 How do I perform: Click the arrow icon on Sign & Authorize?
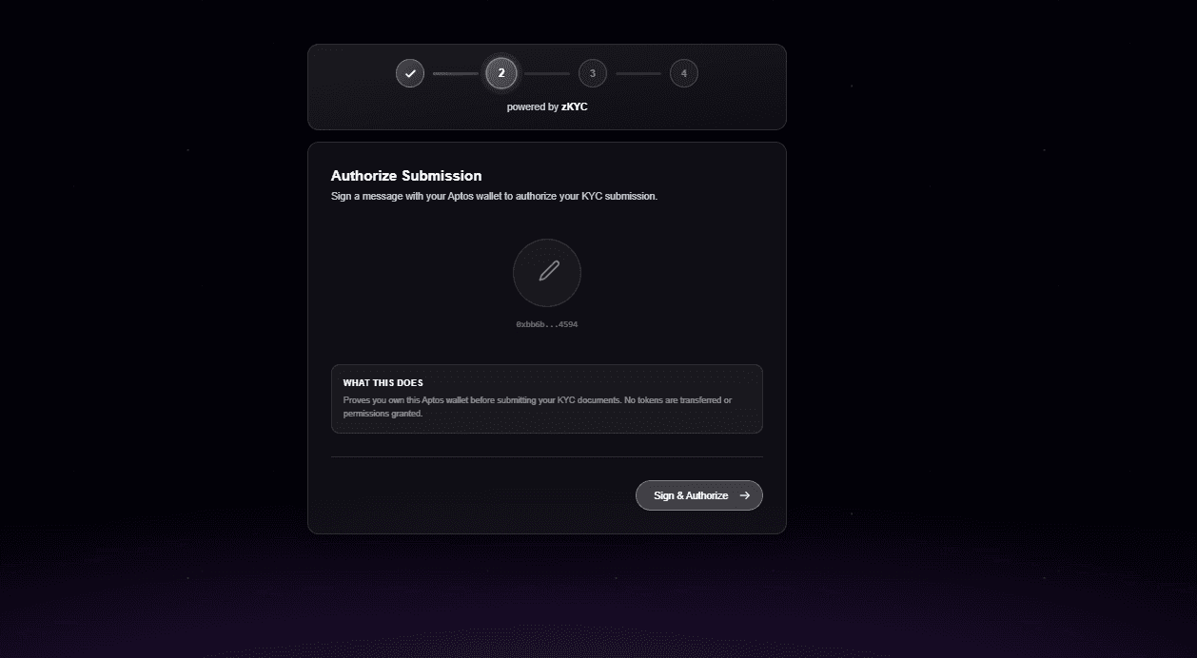click(x=745, y=495)
